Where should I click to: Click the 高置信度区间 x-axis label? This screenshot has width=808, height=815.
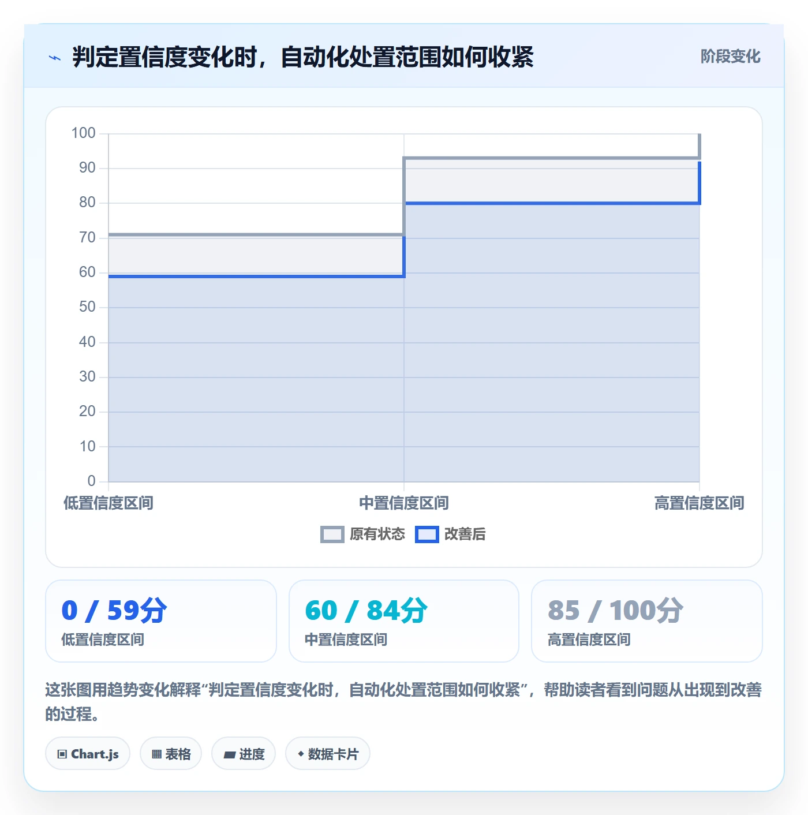[x=699, y=503]
